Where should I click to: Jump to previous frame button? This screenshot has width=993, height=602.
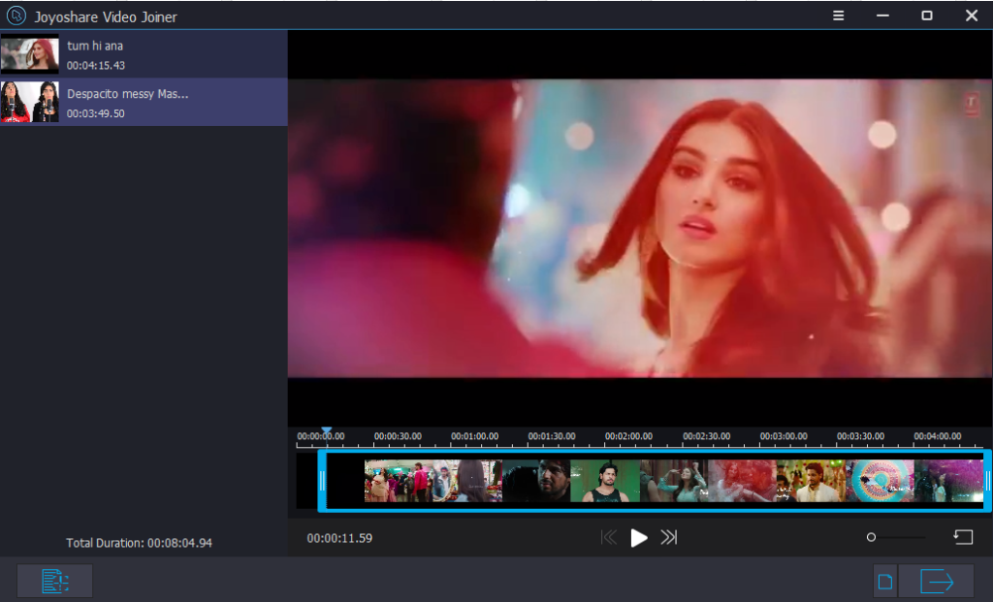click(609, 537)
